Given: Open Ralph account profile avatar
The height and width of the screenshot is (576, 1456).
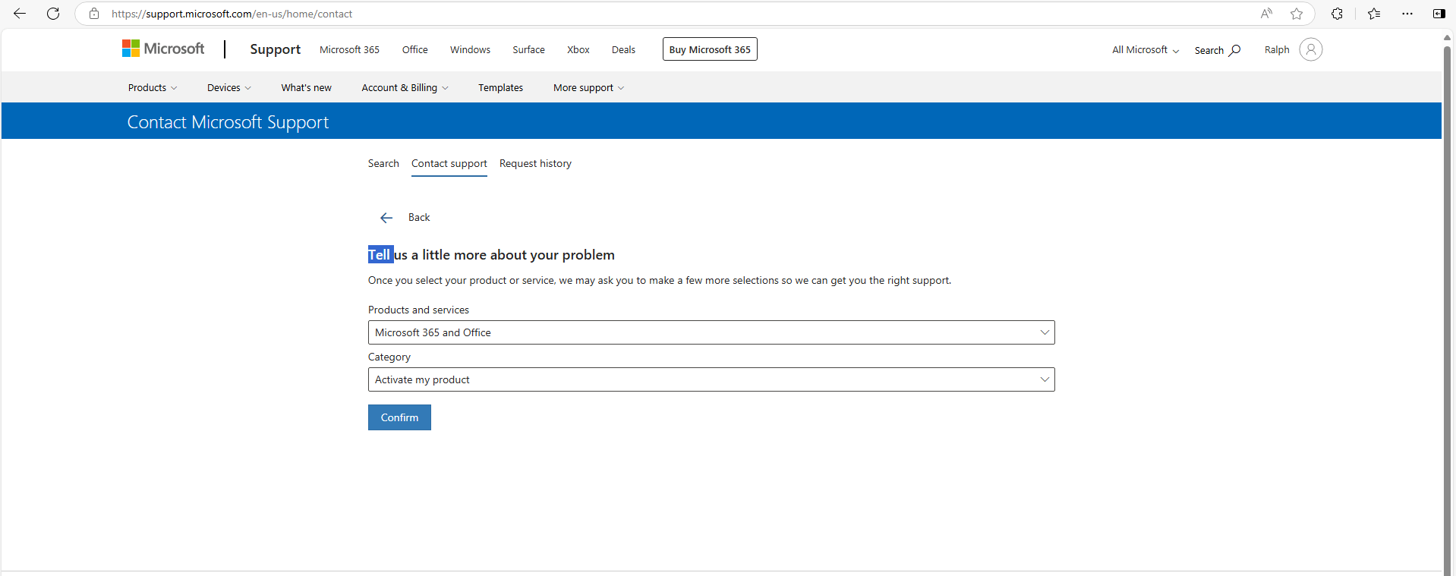Looking at the screenshot, I should tap(1311, 49).
